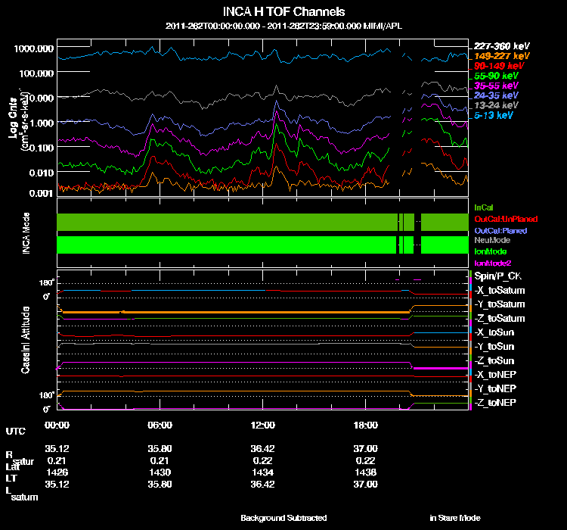
Task: Select the OutCal:UnPlaned legend entry
Action: pos(500,219)
